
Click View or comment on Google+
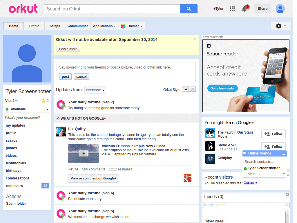coord(94,179)
